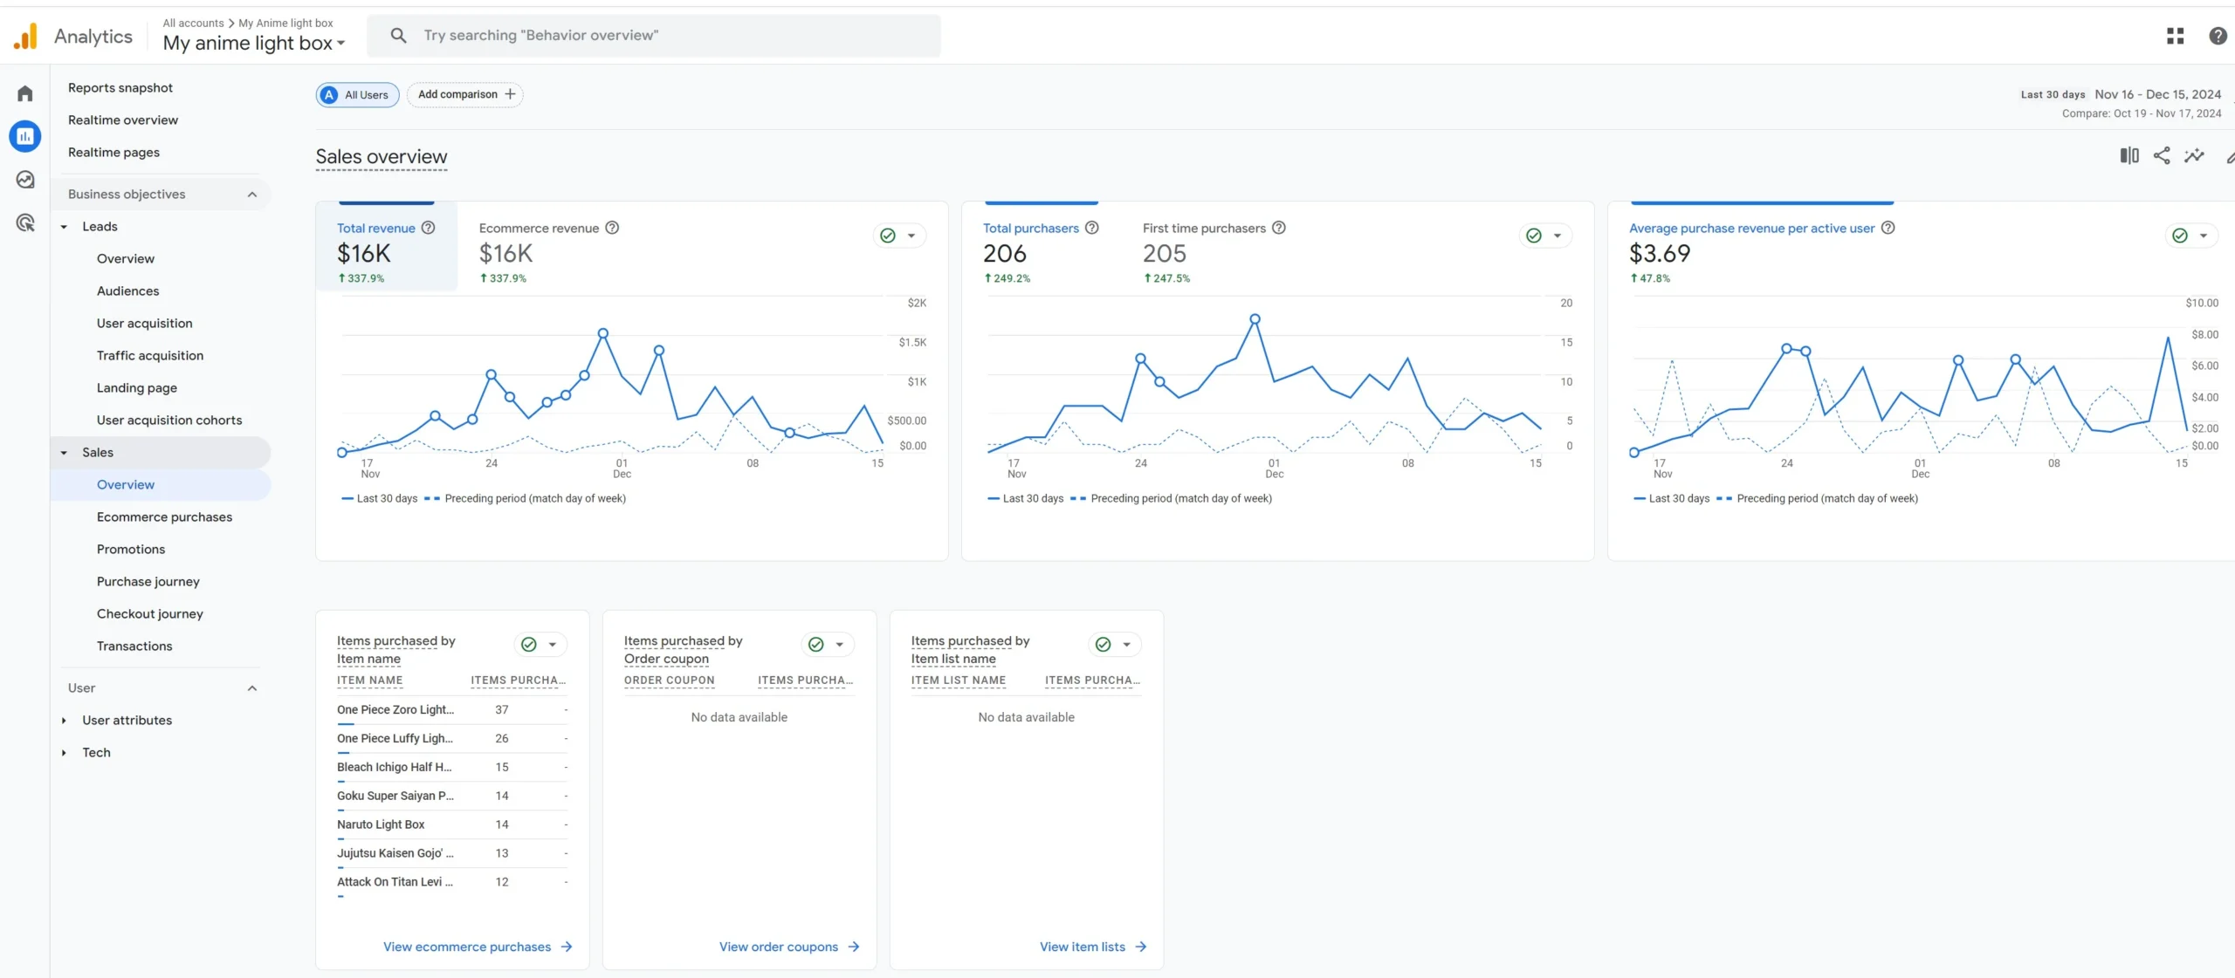Open the Home section from the left rail

click(25, 92)
